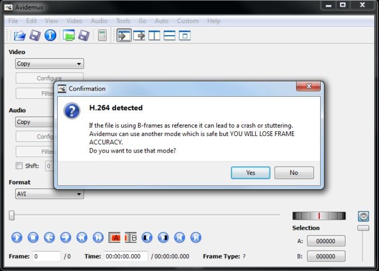Select the Output preview mode icon
379x271 pixels.
point(139,36)
